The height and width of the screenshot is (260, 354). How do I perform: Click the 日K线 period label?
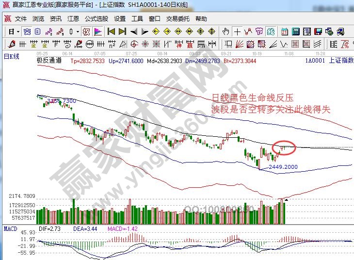(11, 57)
